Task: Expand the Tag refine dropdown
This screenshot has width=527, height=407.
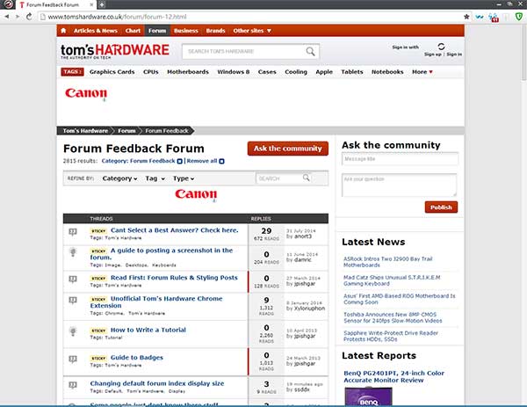Action: click(155, 178)
